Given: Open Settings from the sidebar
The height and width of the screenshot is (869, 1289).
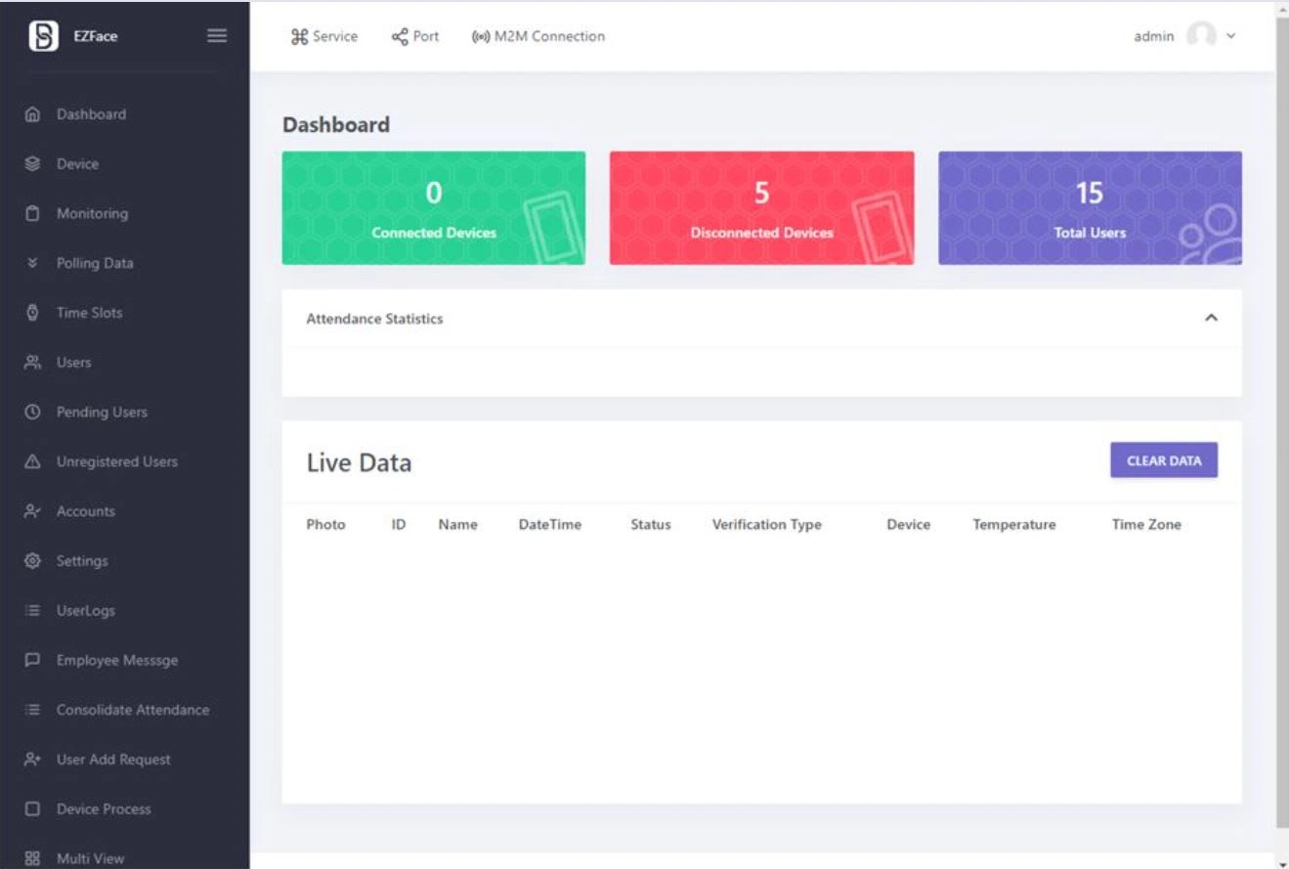Looking at the screenshot, I should click(82, 561).
